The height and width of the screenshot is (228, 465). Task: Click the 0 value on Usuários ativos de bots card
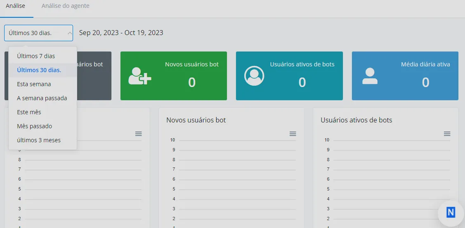click(x=302, y=83)
